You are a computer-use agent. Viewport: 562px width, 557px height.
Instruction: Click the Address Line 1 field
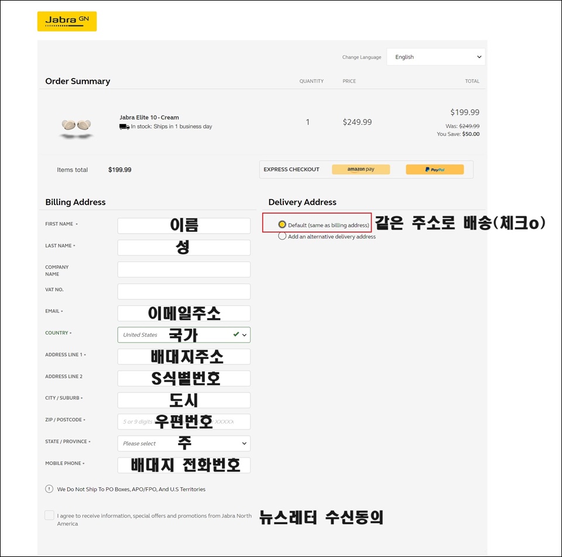pos(184,357)
